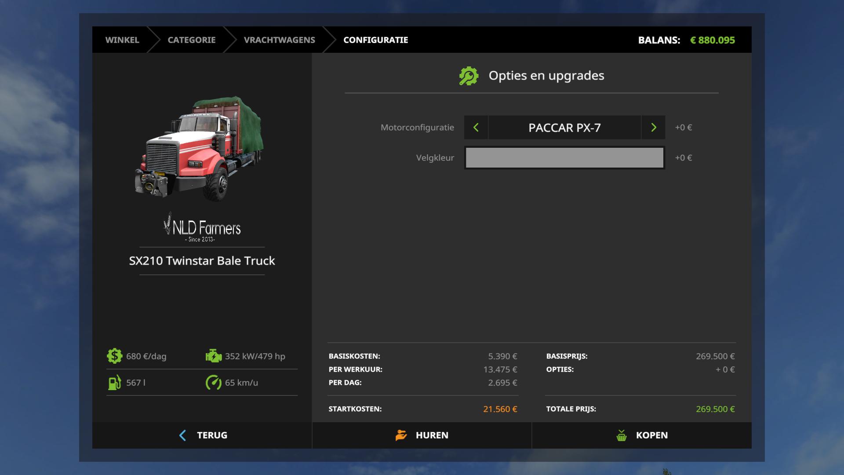Go to the Winkel breadcrumb tab
The width and height of the screenshot is (844, 475).
click(122, 40)
